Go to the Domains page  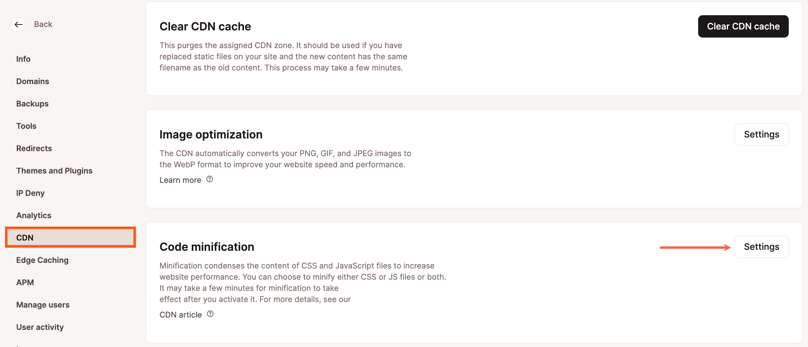(33, 81)
